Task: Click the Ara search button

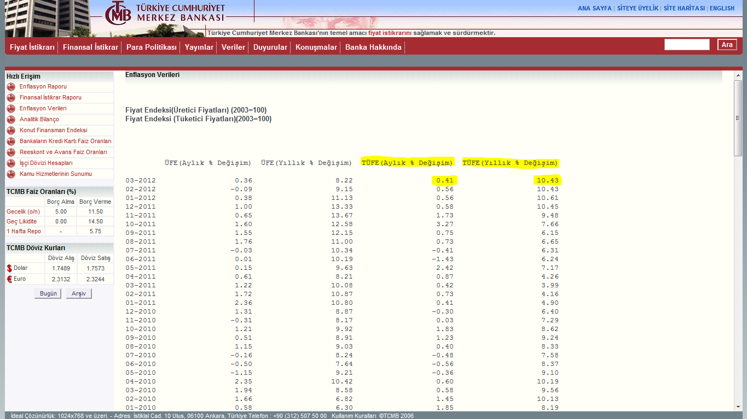Action: tap(727, 45)
